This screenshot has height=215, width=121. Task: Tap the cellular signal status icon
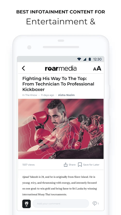click(85, 59)
